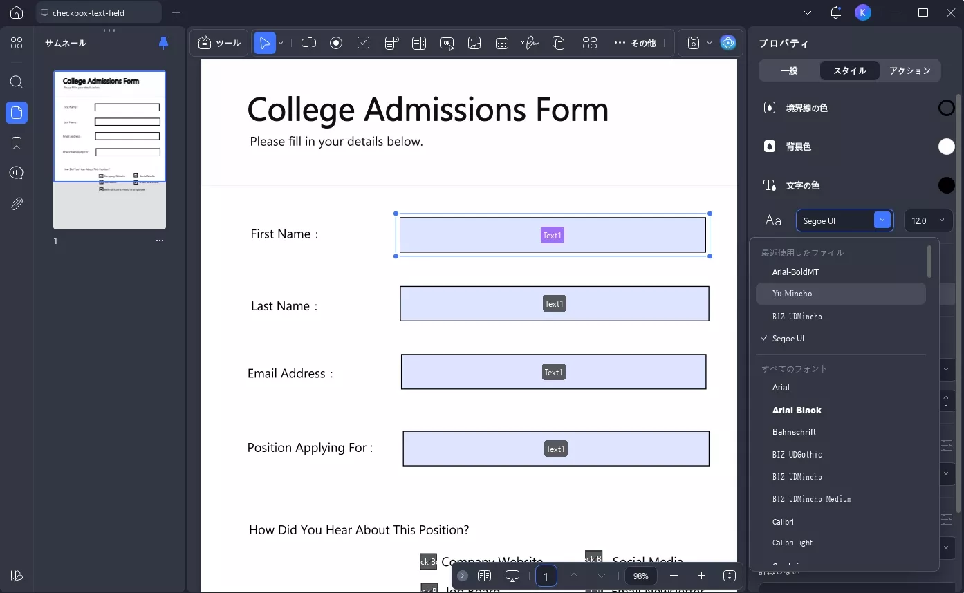
Task: Open page 1 thumbnail options ellipsis
Action: pyautogui.click(x=160, y=241)
